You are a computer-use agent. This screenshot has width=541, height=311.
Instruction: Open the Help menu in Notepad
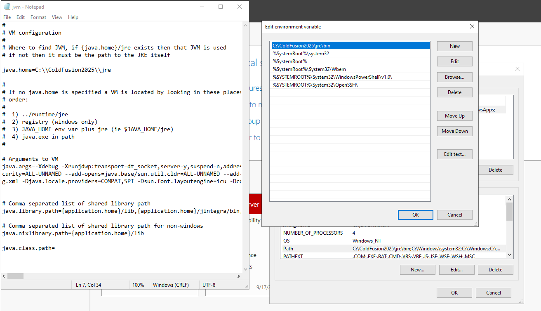coord(73,17)
